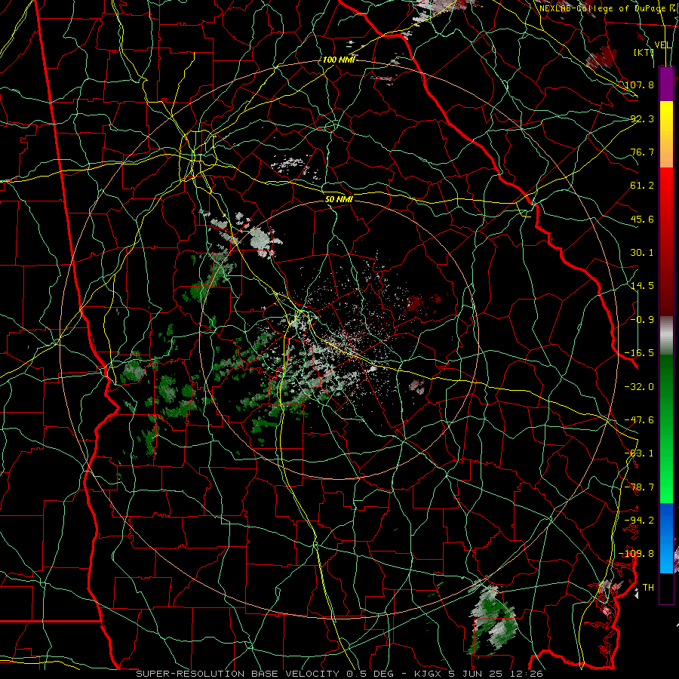This screenshot has height=679, width=679.
Task: Click the yellow-orange segment of the color bar
Action: [x=666, y=134]
